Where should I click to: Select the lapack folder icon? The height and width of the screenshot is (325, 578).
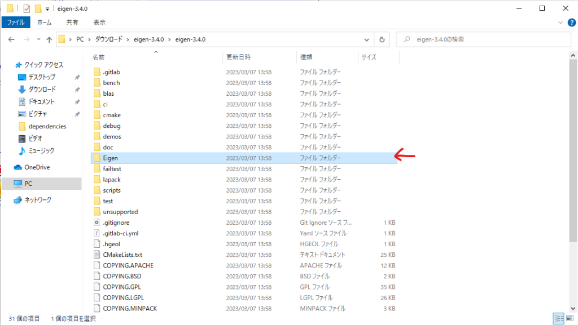tap(97, 180)
